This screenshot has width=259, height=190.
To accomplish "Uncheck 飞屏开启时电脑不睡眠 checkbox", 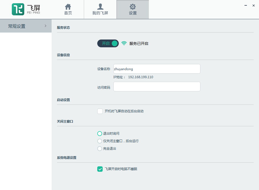I will click(x=100, y=169).
